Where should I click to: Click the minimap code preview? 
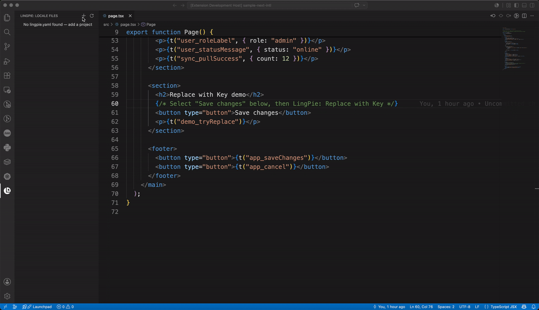514,48
